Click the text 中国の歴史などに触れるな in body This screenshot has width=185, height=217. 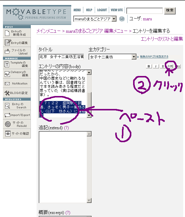tap(62, 78)
